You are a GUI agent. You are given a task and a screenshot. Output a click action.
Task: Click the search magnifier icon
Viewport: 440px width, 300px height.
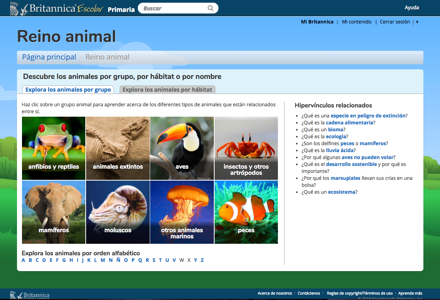[210, 8]
